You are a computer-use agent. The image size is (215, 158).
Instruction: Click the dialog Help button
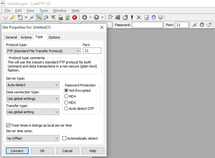pyautogui.click(x=93, y=151)
